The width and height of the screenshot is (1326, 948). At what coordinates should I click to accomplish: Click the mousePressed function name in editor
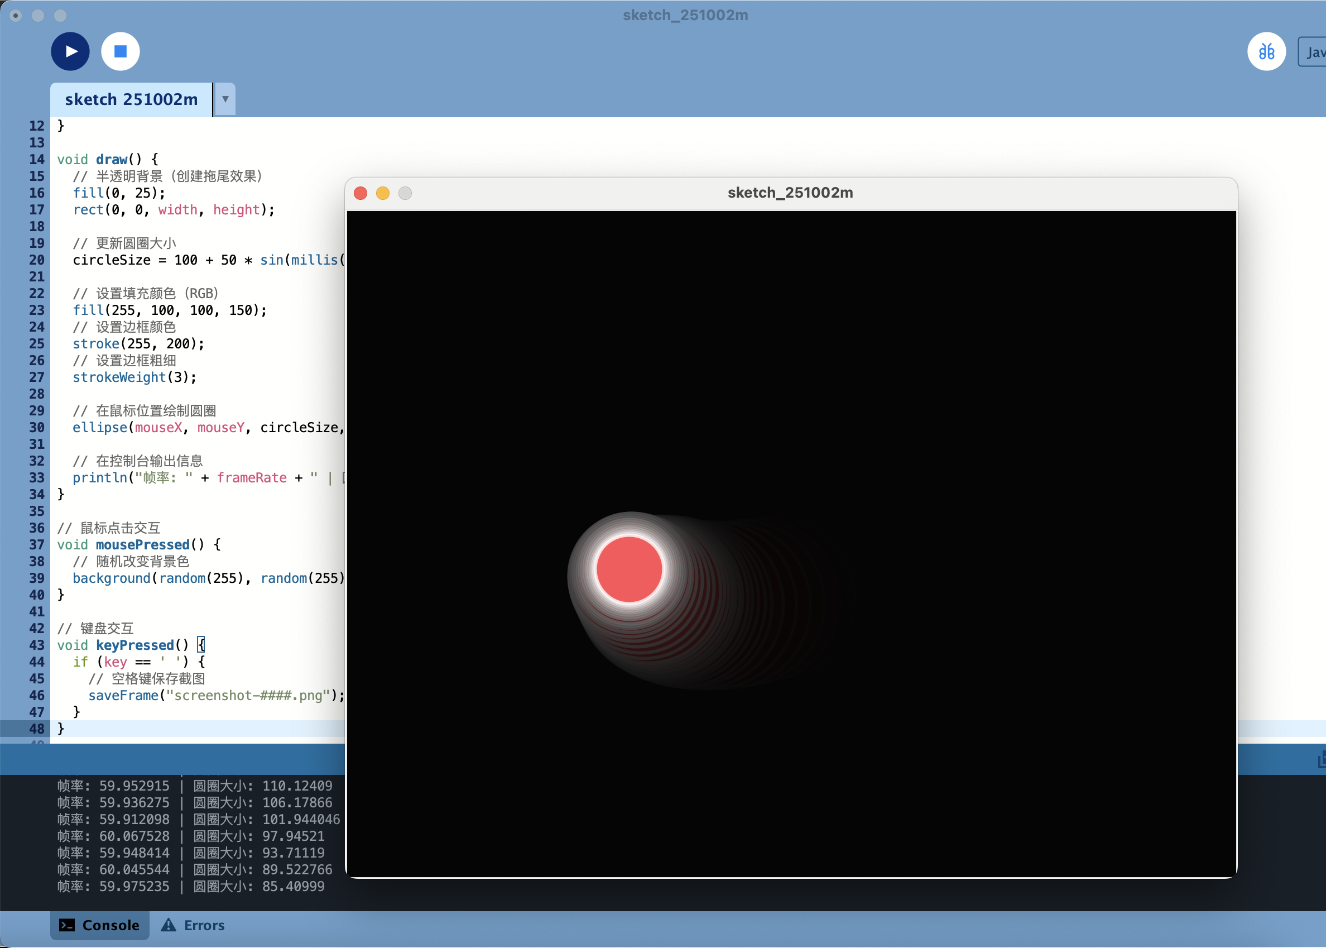[x=142, y=545]
